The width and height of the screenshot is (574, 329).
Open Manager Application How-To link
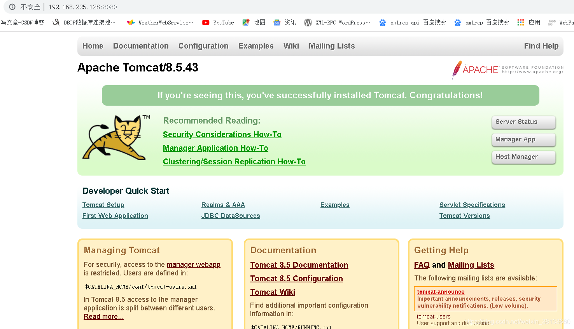(215, 148)
